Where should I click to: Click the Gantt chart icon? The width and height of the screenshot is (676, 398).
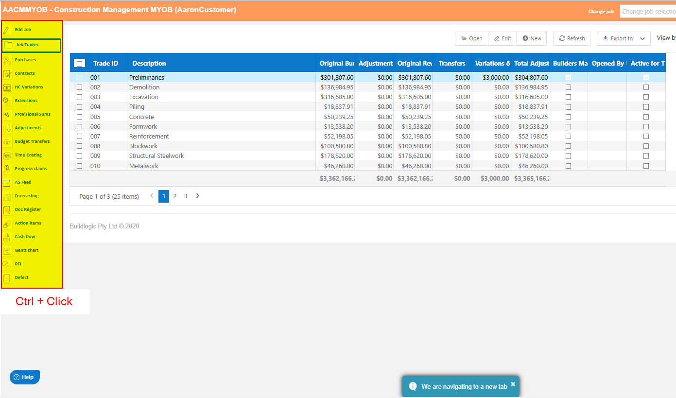7,251
